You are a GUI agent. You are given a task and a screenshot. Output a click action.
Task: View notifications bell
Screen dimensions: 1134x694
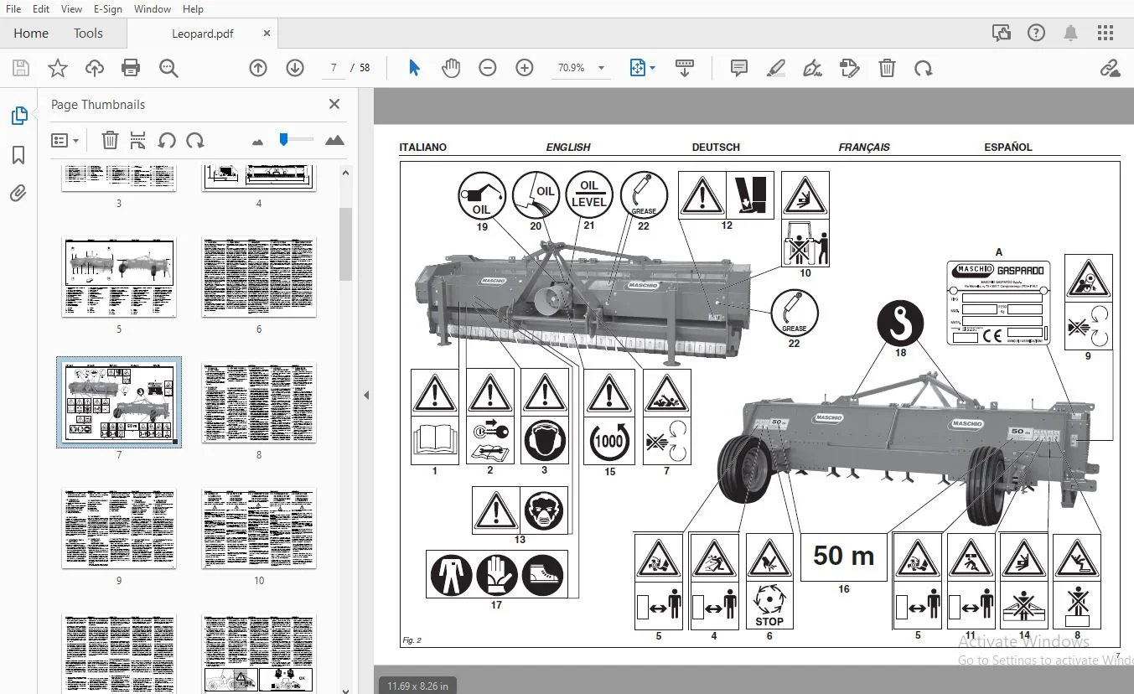click(x=1070, y=34)
